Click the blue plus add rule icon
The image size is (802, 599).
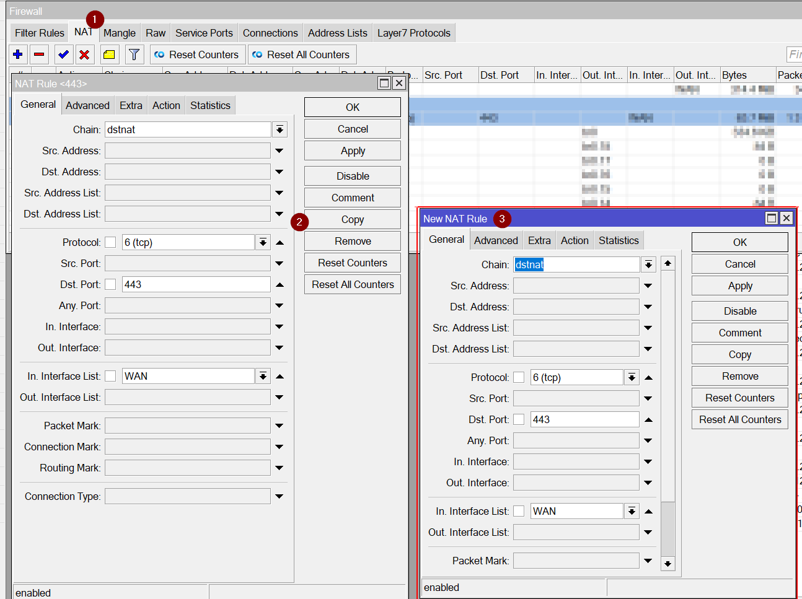coord(18,55)
